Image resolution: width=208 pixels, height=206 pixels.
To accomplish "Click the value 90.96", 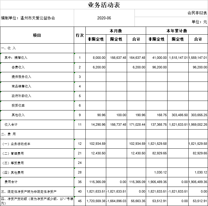I will pos(101,115).
